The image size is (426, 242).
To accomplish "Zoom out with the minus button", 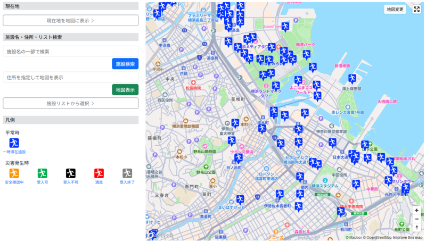I will [x=416, y=219].
